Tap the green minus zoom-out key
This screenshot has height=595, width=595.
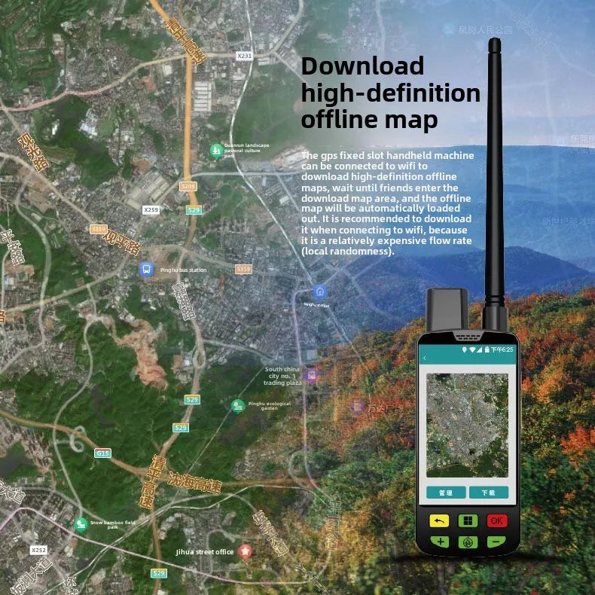[x=496, y=542]
